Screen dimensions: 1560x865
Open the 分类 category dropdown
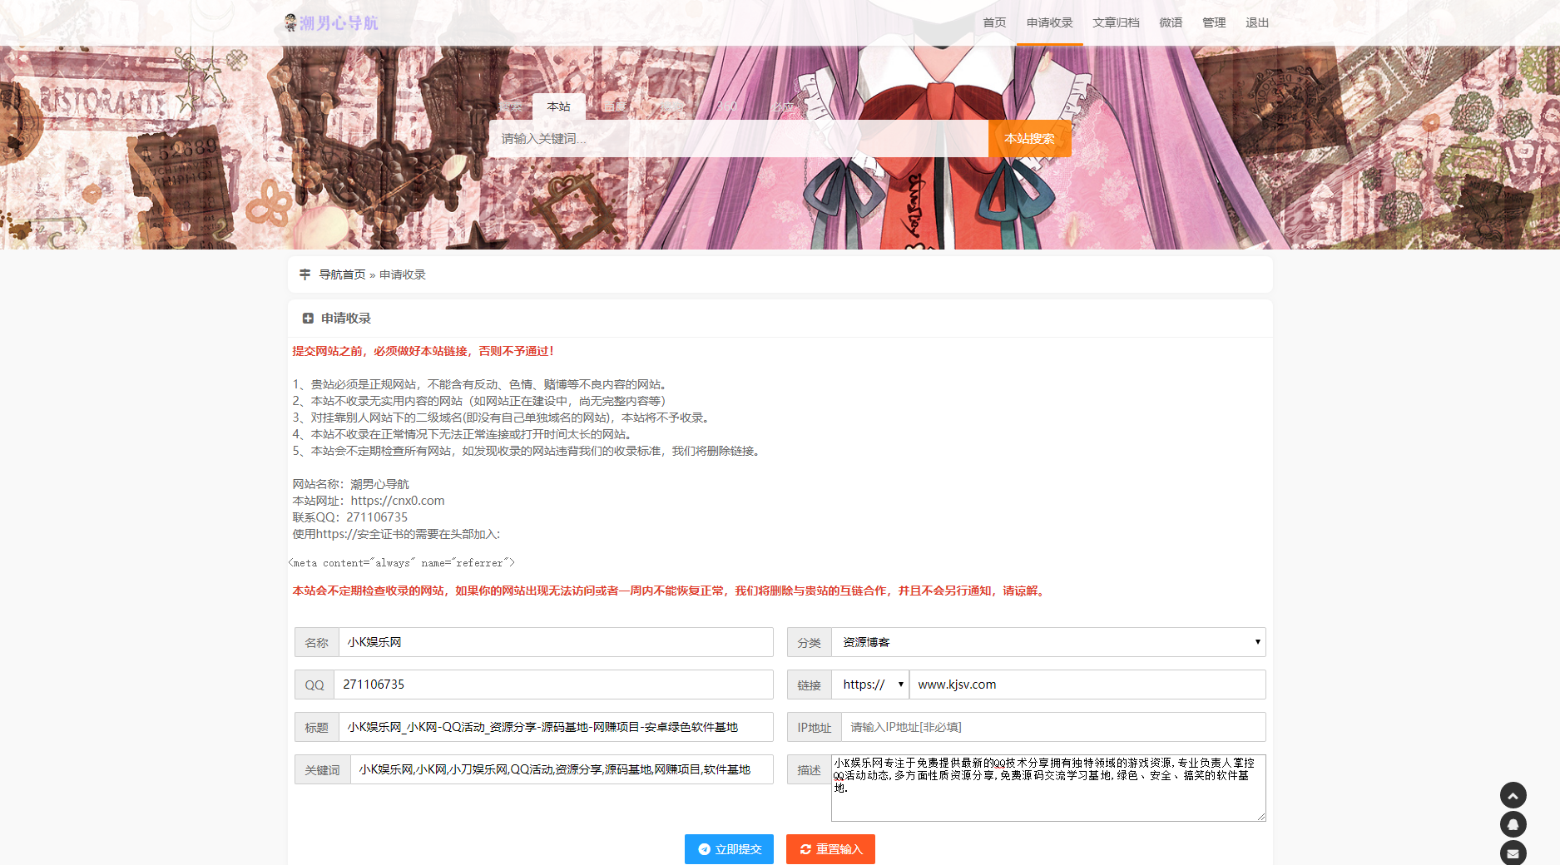tap(1048, 642)
